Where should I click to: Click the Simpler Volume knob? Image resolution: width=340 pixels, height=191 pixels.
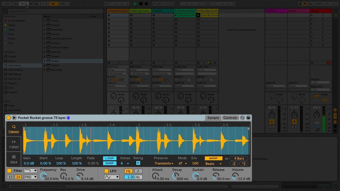[x=235, y=176]
